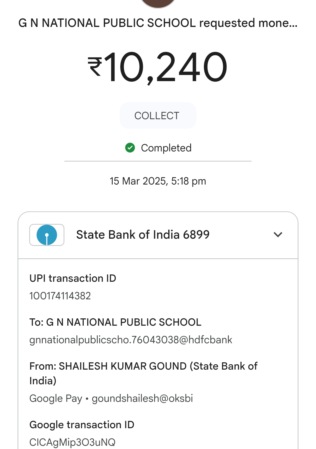Viewport: 316px width, 449px height.
Task: Click the goundshailesh@oksbi UPI address
Action: point(142,398)
